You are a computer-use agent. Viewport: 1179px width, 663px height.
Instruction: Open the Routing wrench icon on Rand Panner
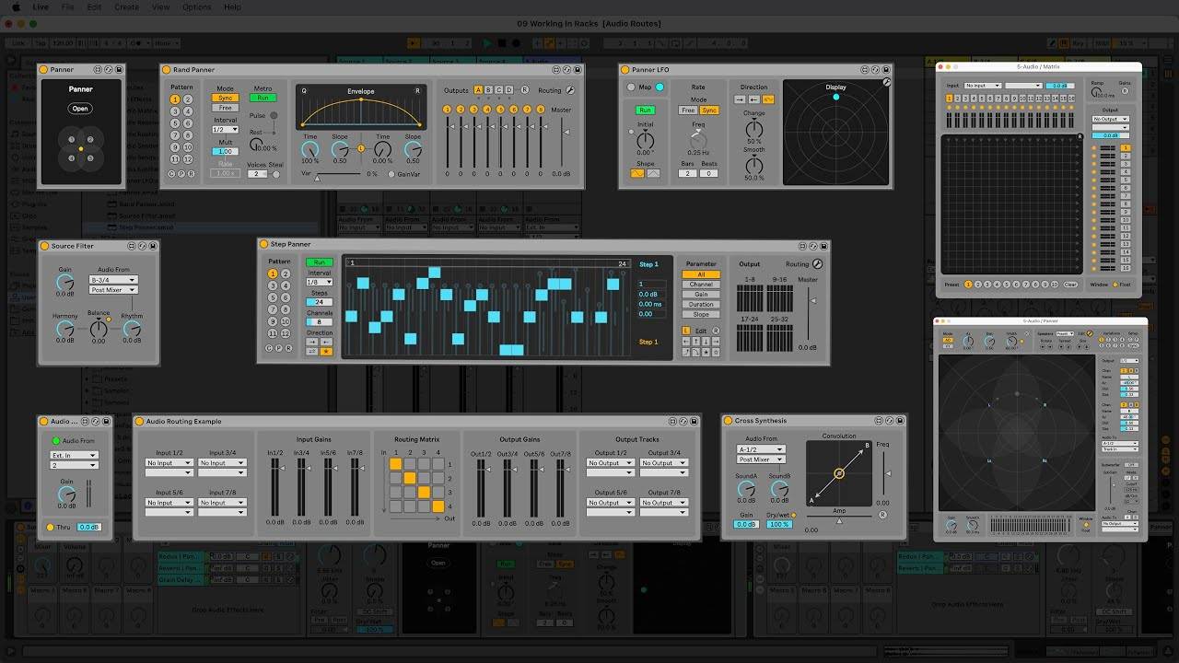tap(570, 90)
